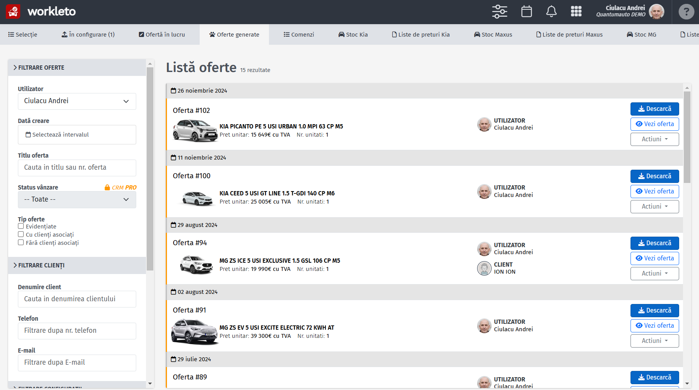The width and height of the screenshot is (699, 390).
Task: Click the Denumire client search field
Action: (x=77, y=299)
